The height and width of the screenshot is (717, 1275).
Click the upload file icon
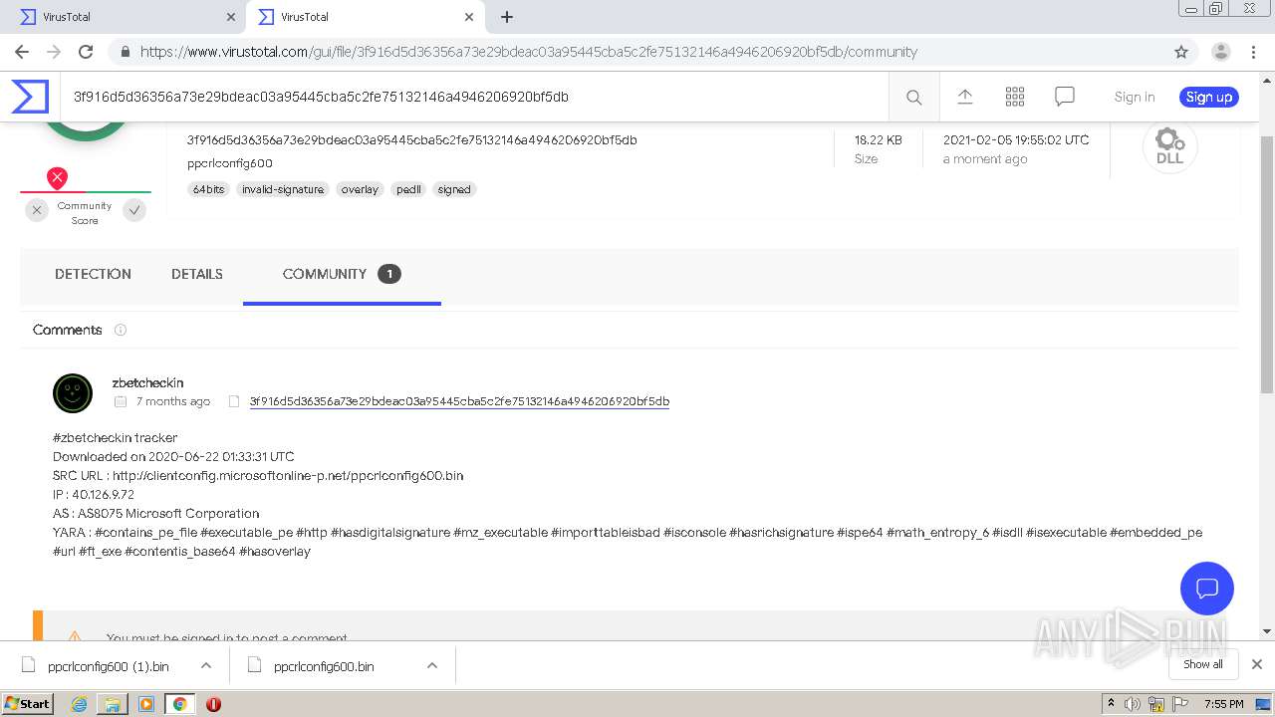click(x=964, y=97)
